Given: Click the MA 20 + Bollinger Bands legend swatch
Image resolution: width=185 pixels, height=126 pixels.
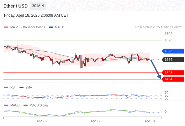Looking at the screenshot, I should 6,27.
